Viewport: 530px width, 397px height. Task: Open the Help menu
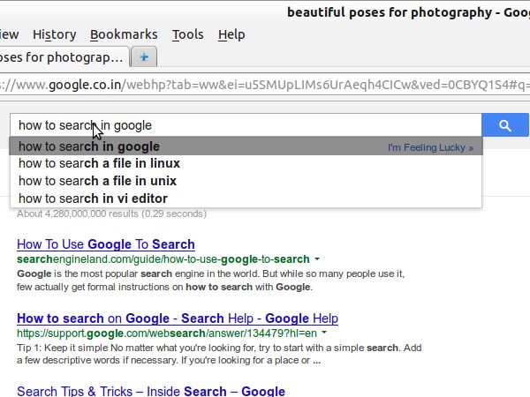[x=231, y=34]
